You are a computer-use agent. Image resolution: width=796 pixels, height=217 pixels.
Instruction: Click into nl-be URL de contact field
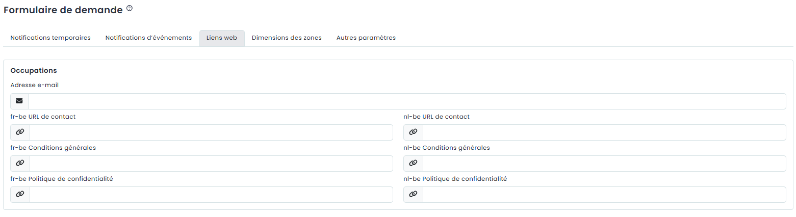pyautogui.click(x=604, y=132)
